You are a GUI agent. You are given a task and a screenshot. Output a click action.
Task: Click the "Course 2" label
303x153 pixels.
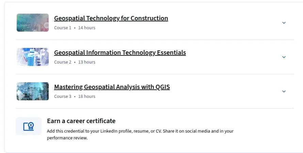[63, 62]
